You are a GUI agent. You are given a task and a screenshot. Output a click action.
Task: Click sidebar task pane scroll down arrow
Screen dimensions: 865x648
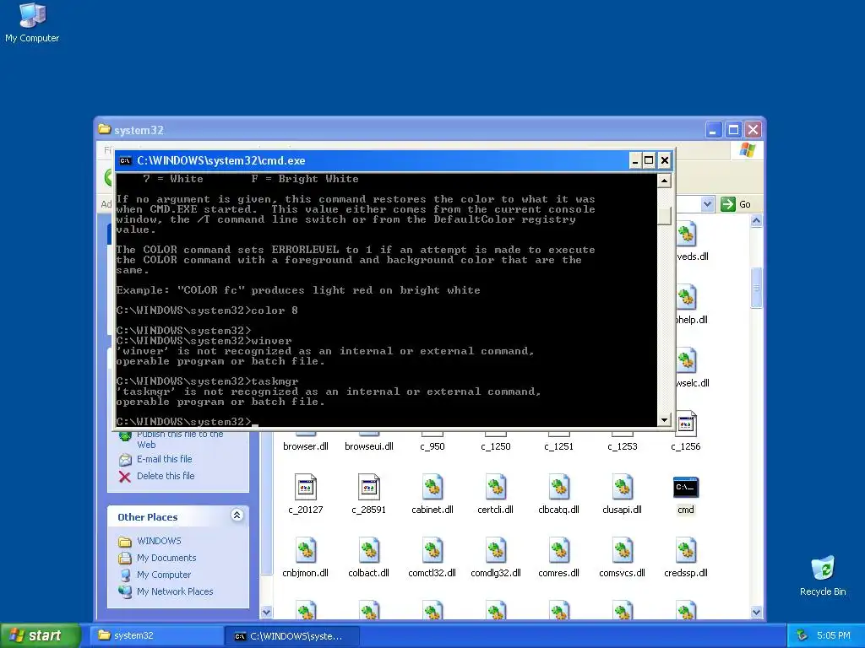[266, 613]
